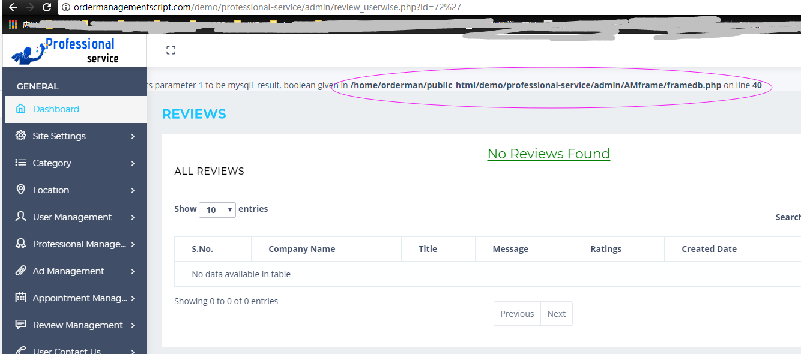
Task: Expand User Management submenu chevron
Action: [x=133, y=217]
